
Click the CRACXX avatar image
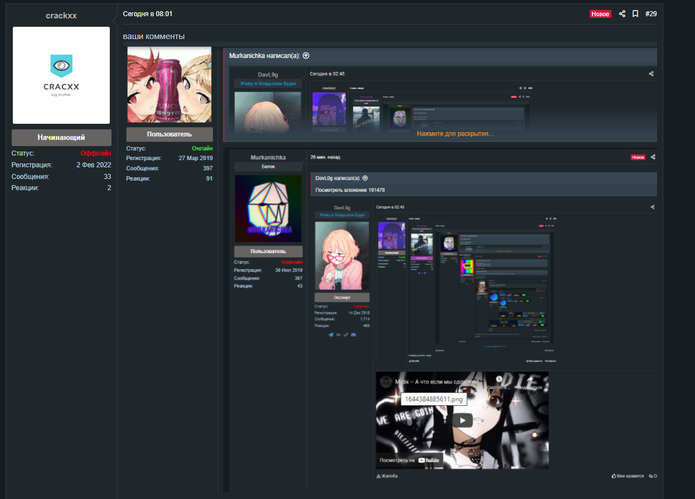(x=61, y=75)
